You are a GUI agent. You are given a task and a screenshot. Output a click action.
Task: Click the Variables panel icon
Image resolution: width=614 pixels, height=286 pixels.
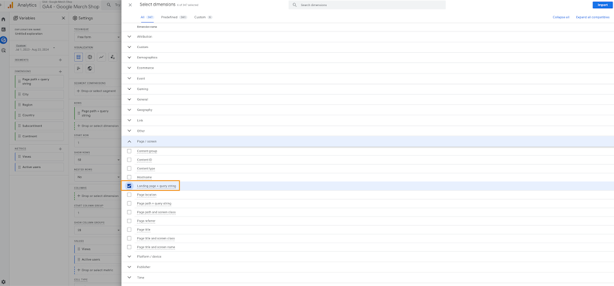(15, 18)
